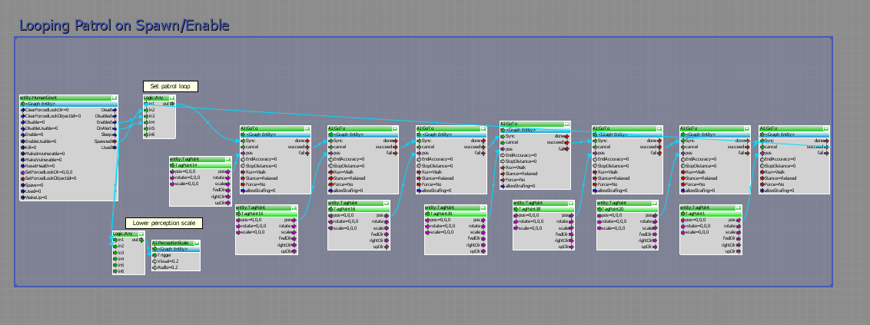870x325 pixels.
Task: Click the fwdDir output port of TagPoint16
Action: 387,234
